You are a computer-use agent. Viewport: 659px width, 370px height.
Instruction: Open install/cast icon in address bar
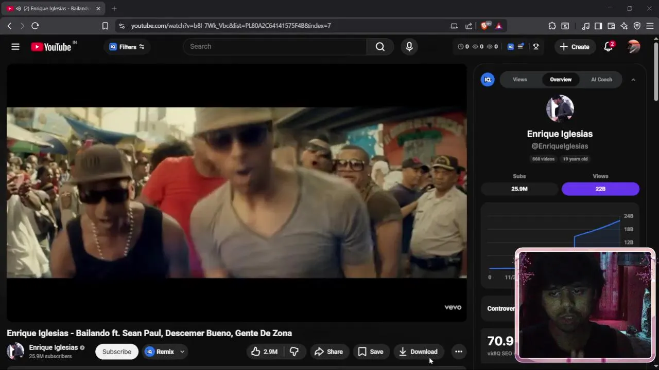click(x=454, y=26)
